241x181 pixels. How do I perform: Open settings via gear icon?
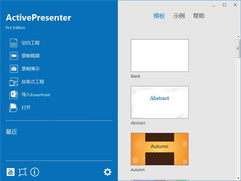click(x=107, y=172)
